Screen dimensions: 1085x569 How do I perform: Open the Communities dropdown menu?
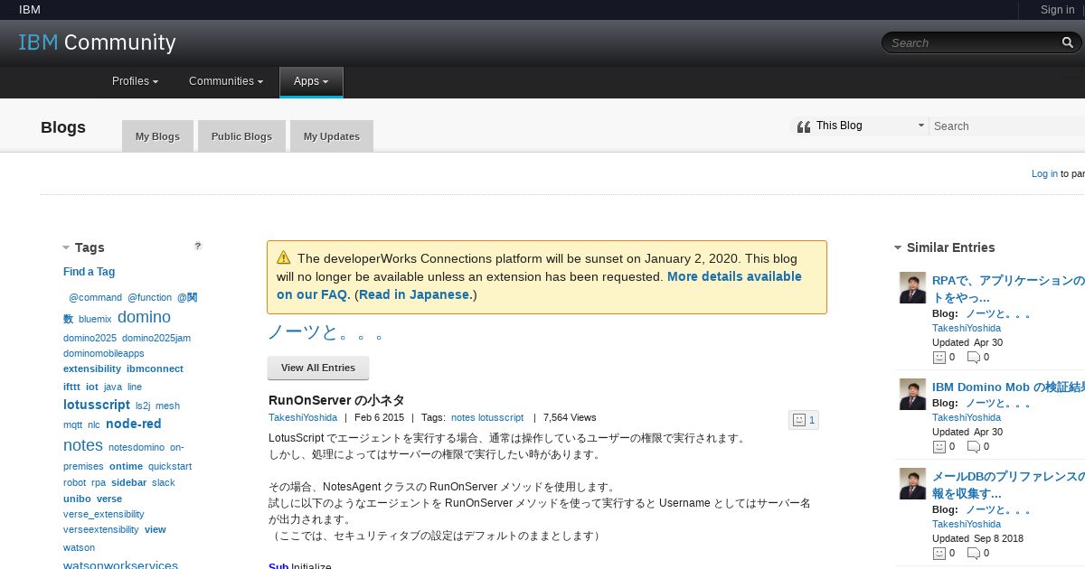[x=226, y=81]
